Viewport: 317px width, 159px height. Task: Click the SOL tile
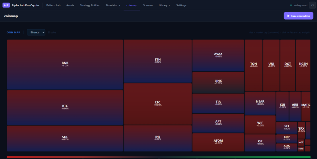pos(65,138)
